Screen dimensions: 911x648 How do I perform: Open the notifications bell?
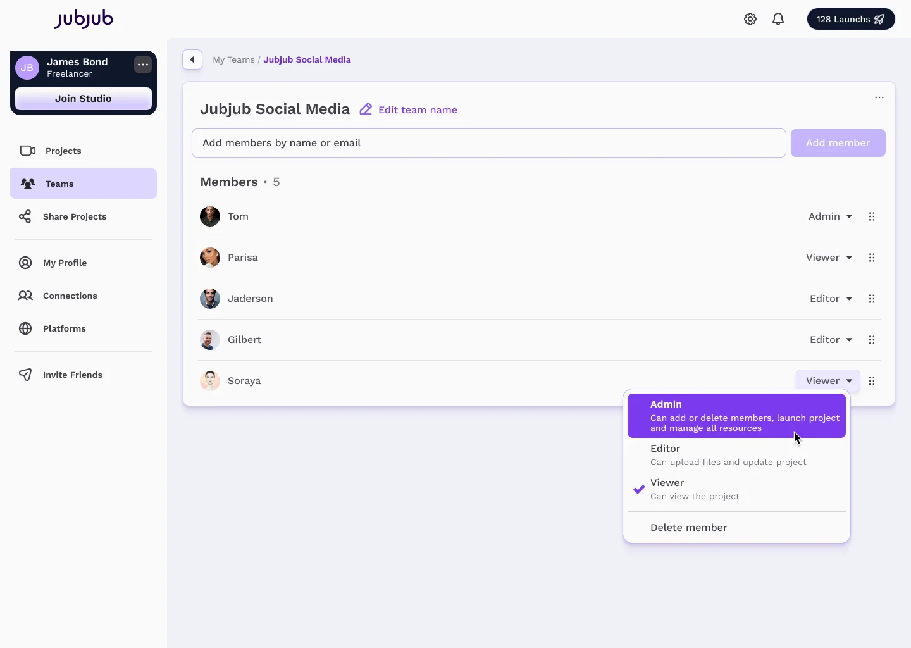click(x=778, y=19)
